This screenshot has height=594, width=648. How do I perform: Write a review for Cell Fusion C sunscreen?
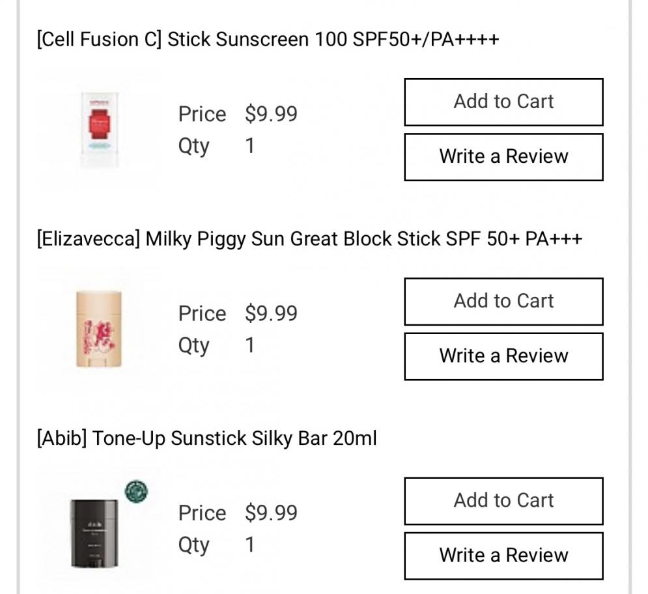point(503,157)
